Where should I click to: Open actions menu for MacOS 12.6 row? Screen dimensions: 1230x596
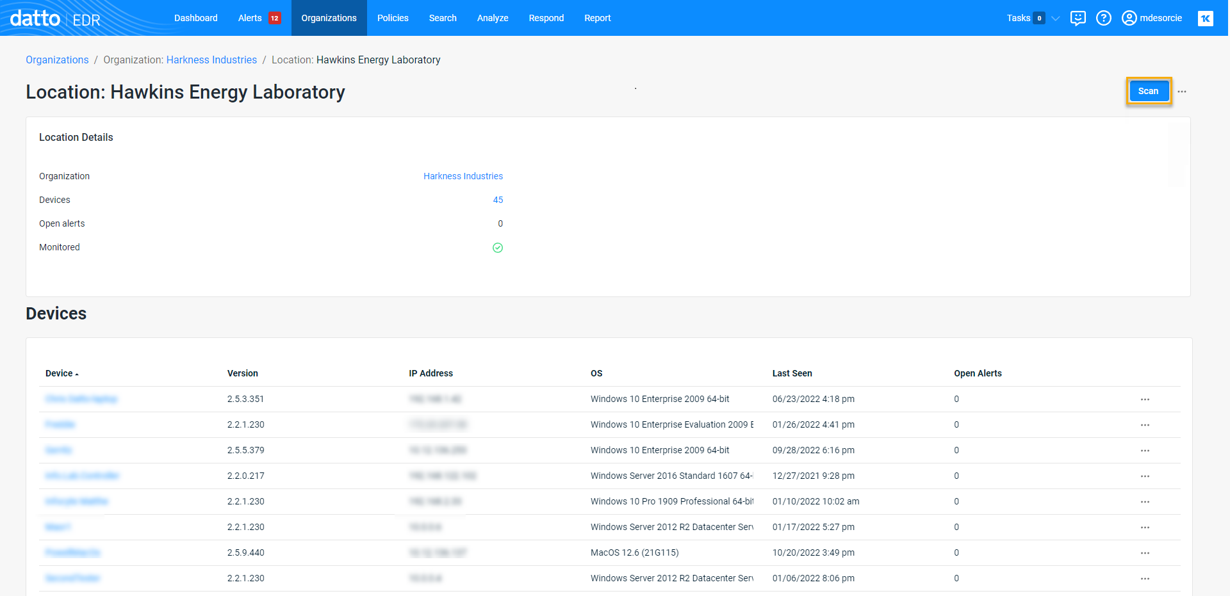pyautogui.click(x=1145, y=553)
